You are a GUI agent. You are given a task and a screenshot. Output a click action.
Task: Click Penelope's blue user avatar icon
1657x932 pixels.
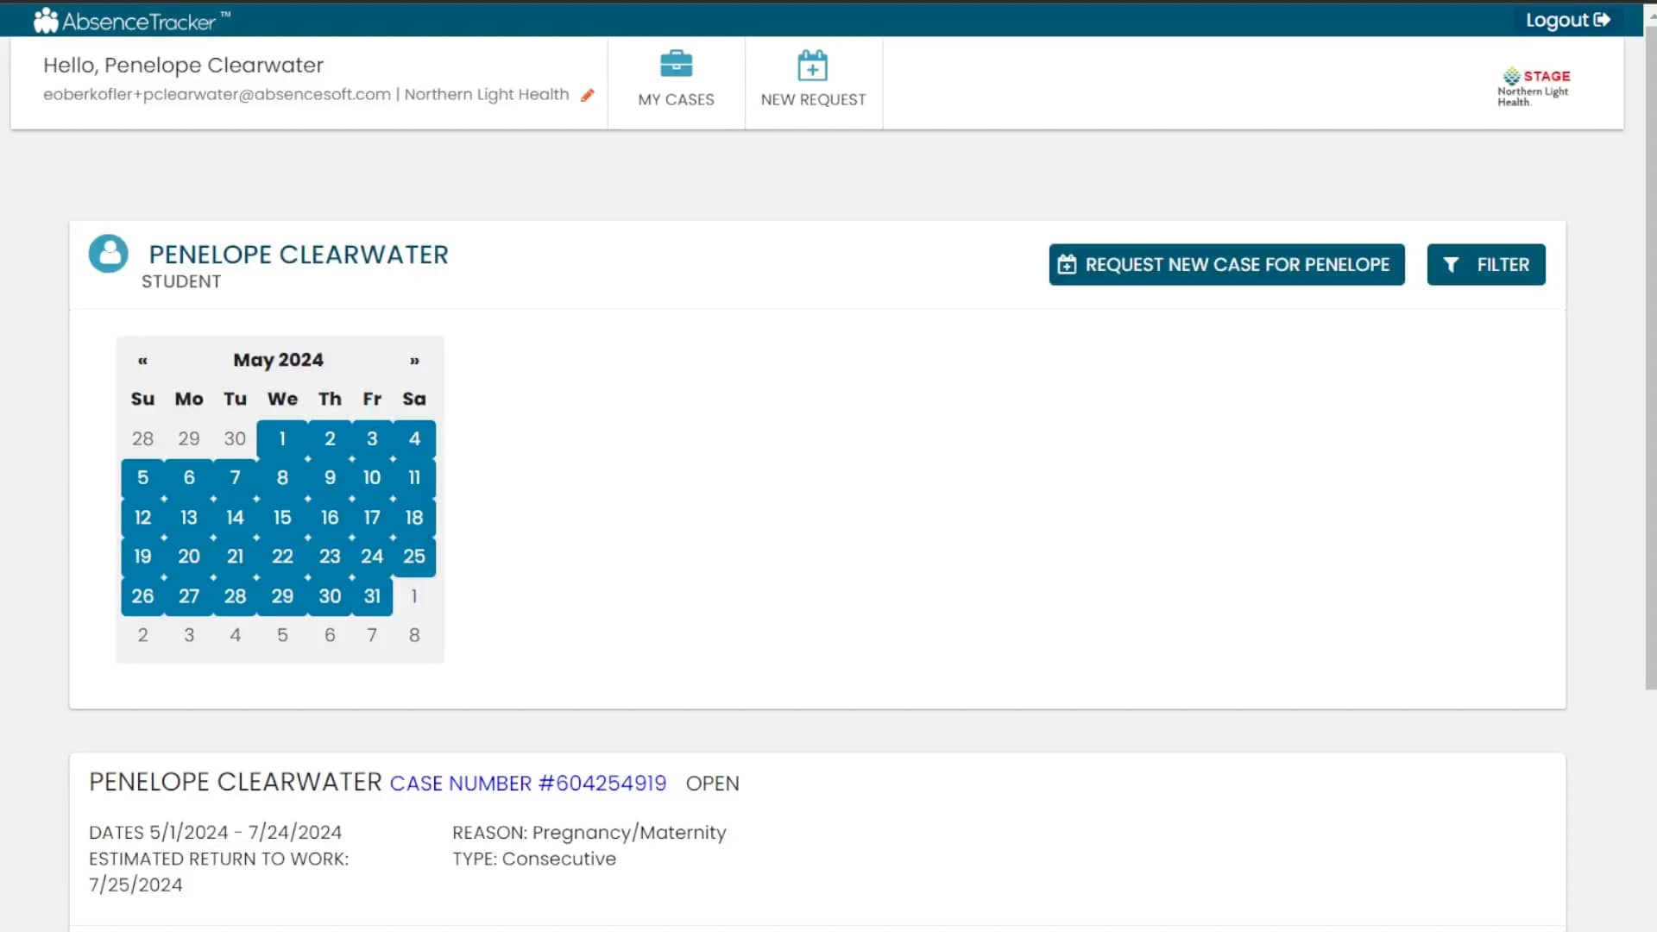point(109,254)
